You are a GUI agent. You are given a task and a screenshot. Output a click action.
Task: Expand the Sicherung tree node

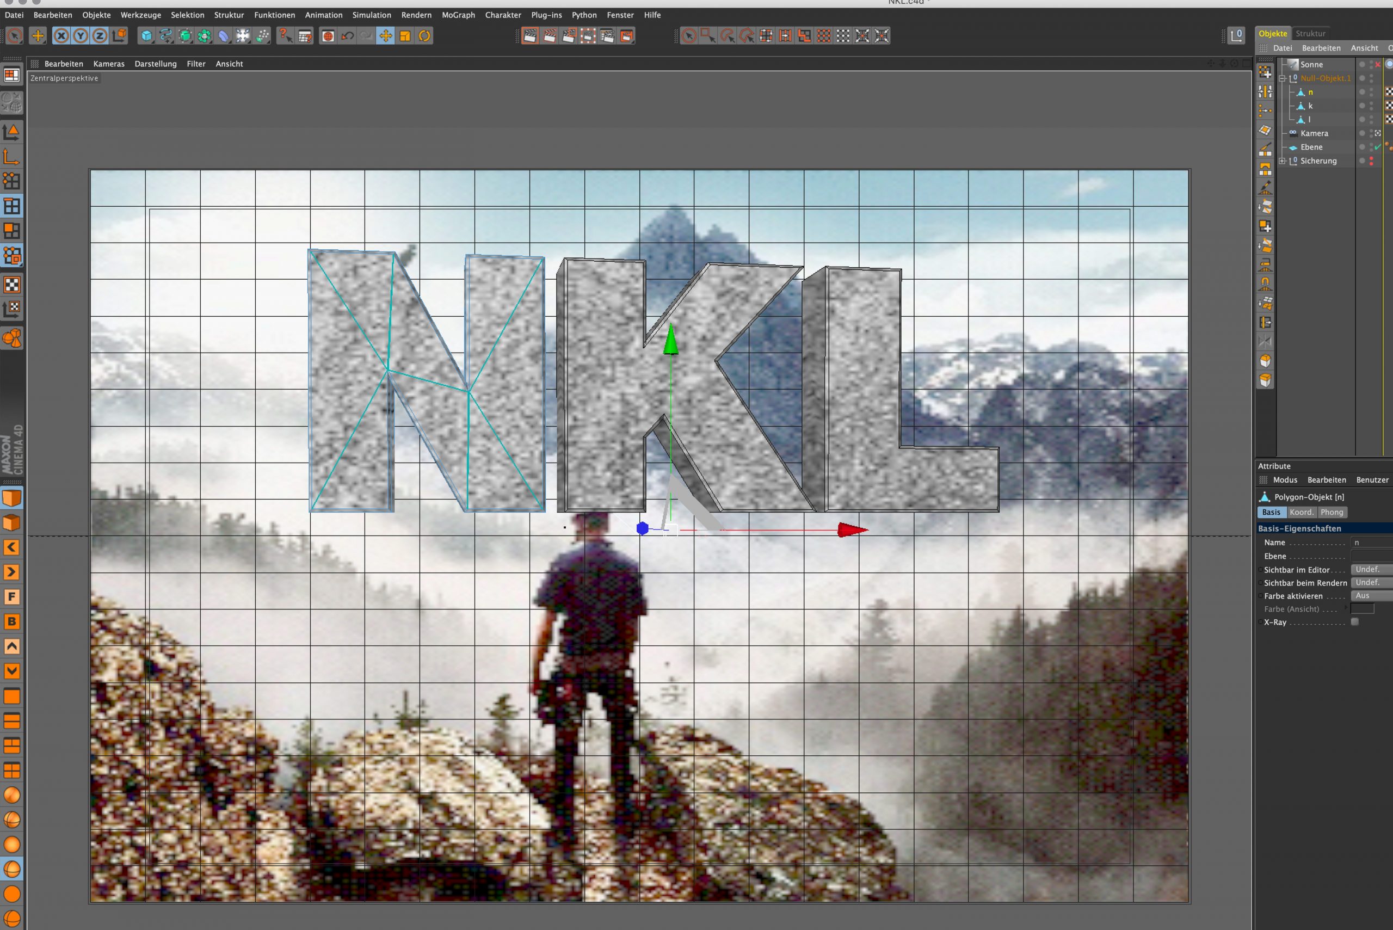(x=1282, y=161)
